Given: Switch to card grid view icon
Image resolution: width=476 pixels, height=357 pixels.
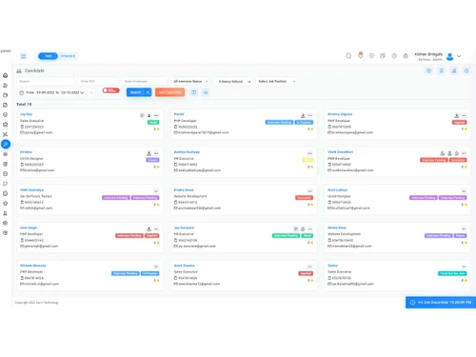Looking at the screenshot, I should (194, 92).
